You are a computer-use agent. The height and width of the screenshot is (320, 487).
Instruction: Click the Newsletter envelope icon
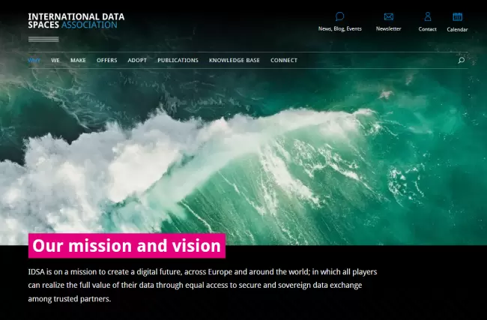pyautogui.click(x=388, y=16)
